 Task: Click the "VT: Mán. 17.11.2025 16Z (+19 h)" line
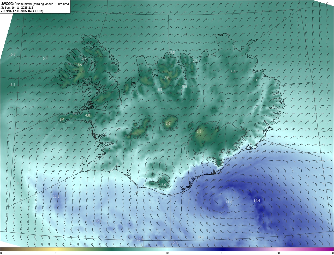(x=22, y=11)
